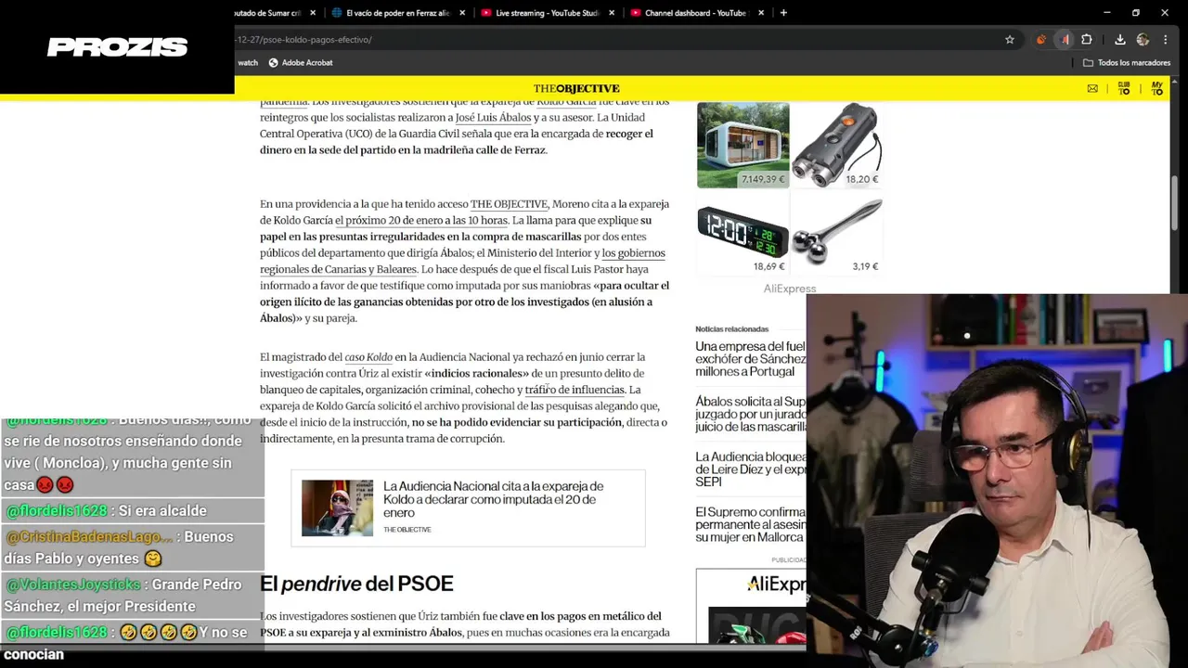
Task: Click THE OBJECTIVE site logo
Action: pos(576,89)
